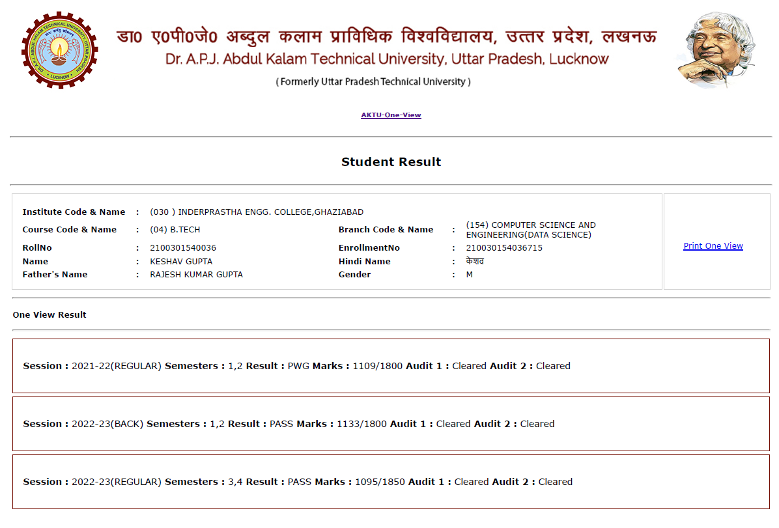
Task: Click the English university name heading
Action: tap(387, 59)
